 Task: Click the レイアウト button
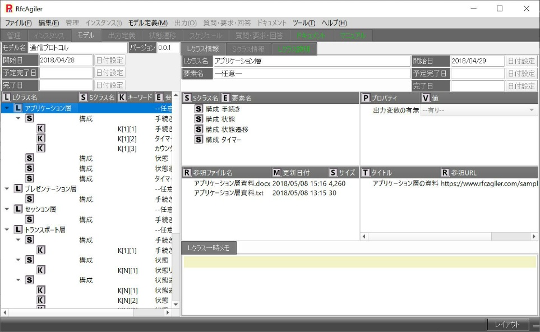tap(507, 324)
